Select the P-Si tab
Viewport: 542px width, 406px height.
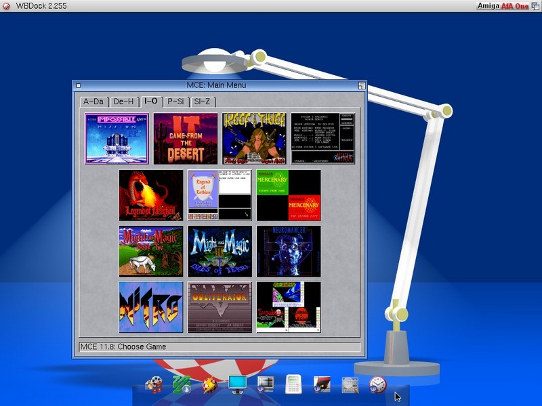pos(175,101)
